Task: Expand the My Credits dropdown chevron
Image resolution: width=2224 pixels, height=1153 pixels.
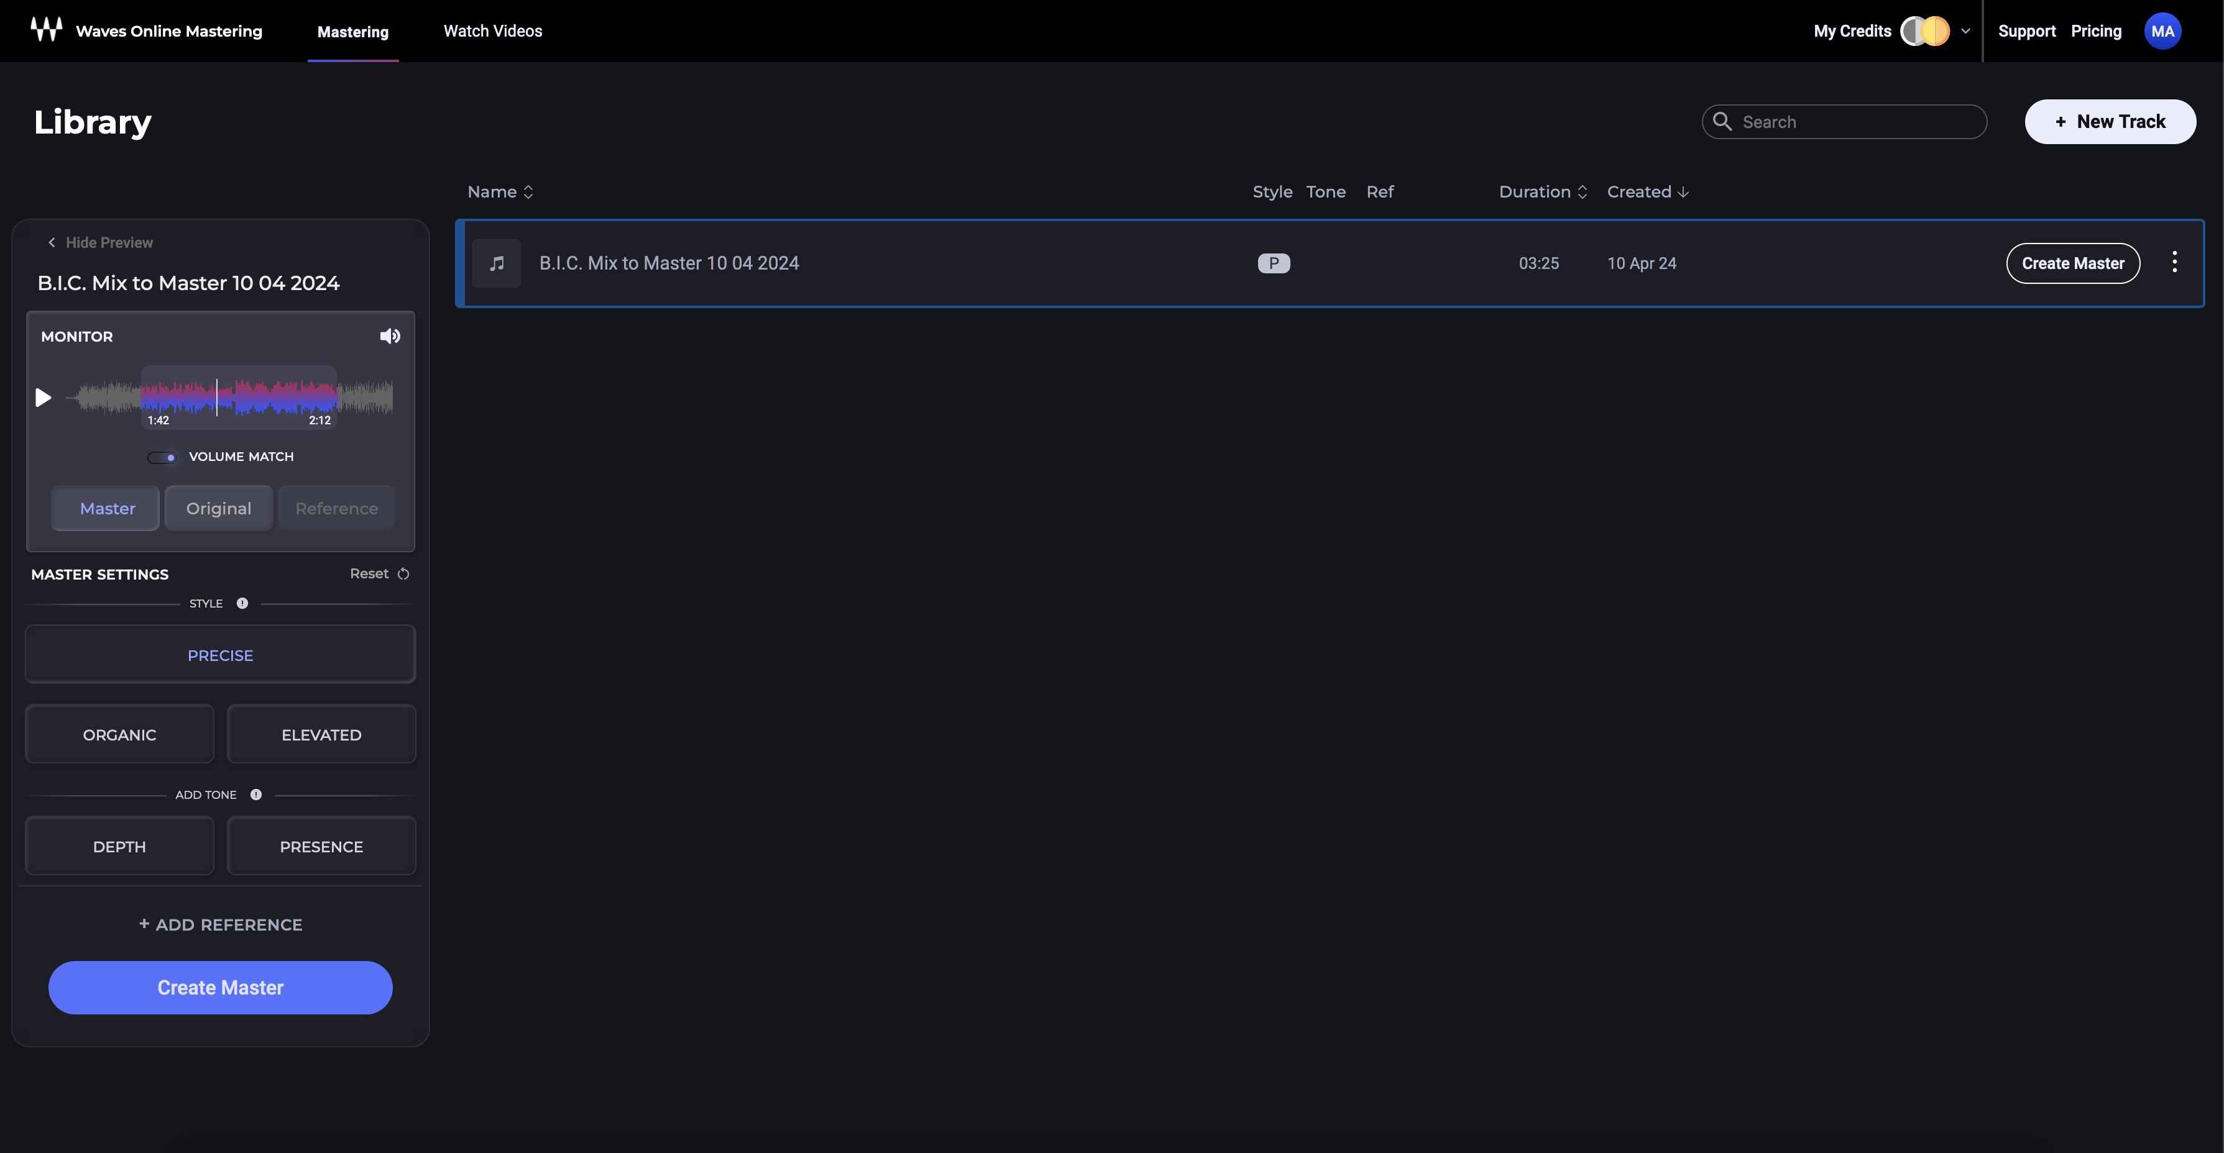Action: (x=1965, y=31)
